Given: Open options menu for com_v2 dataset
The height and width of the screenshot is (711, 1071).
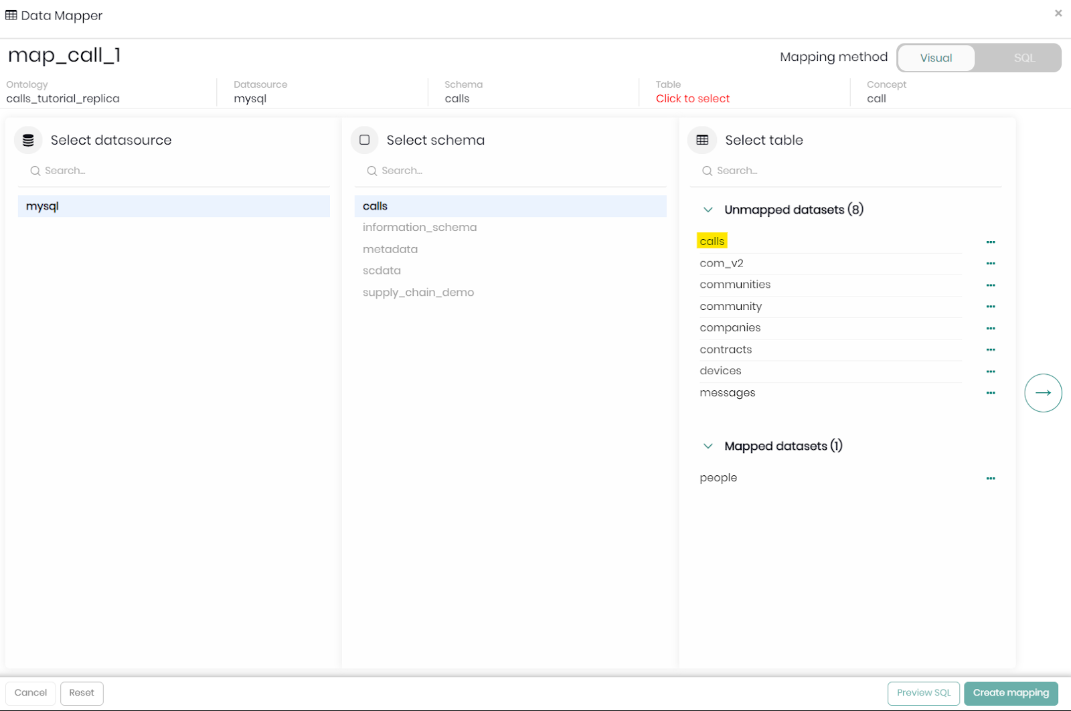Looking at the screenshot, I should click(x=991, y=263).
